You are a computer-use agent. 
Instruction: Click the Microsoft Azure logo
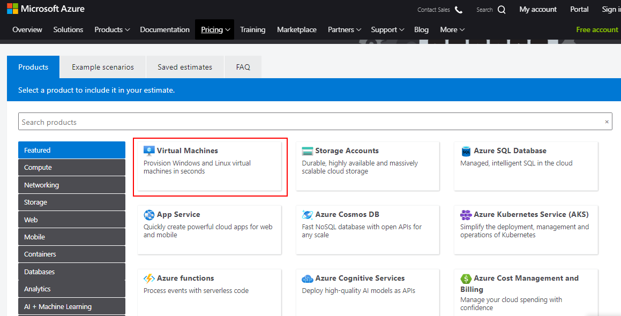[46, 9]
